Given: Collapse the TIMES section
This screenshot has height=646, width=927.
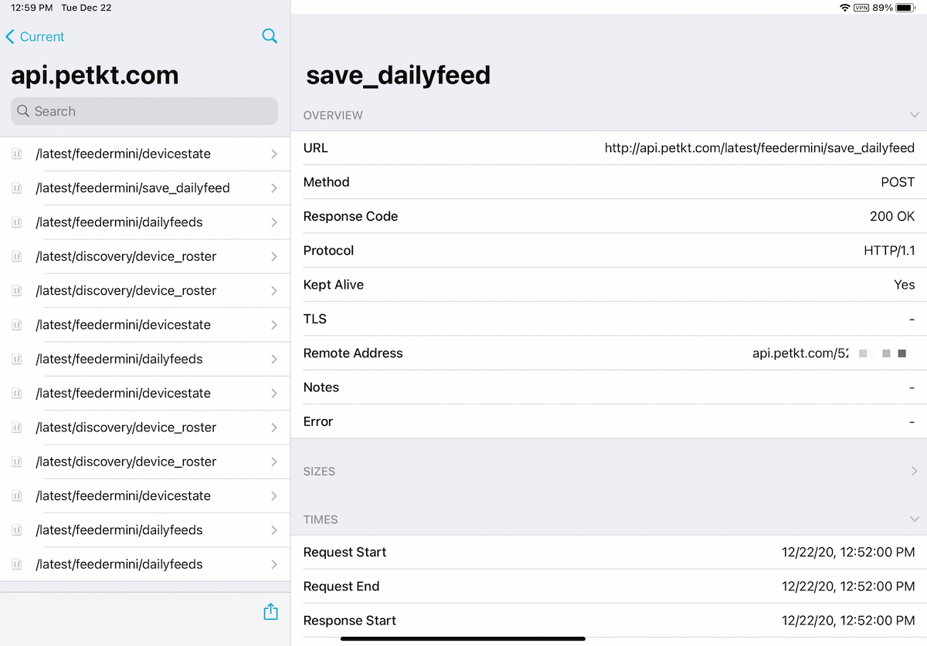Looking at the screenshot, I should pyautogui.click(x=915, y=519).
